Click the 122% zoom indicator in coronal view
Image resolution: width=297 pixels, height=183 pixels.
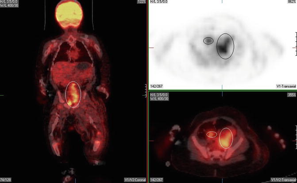click(x=142, y=2)
